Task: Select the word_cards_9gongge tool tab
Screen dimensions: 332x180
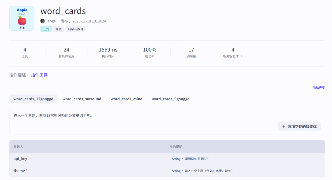Action: point(170,99)
